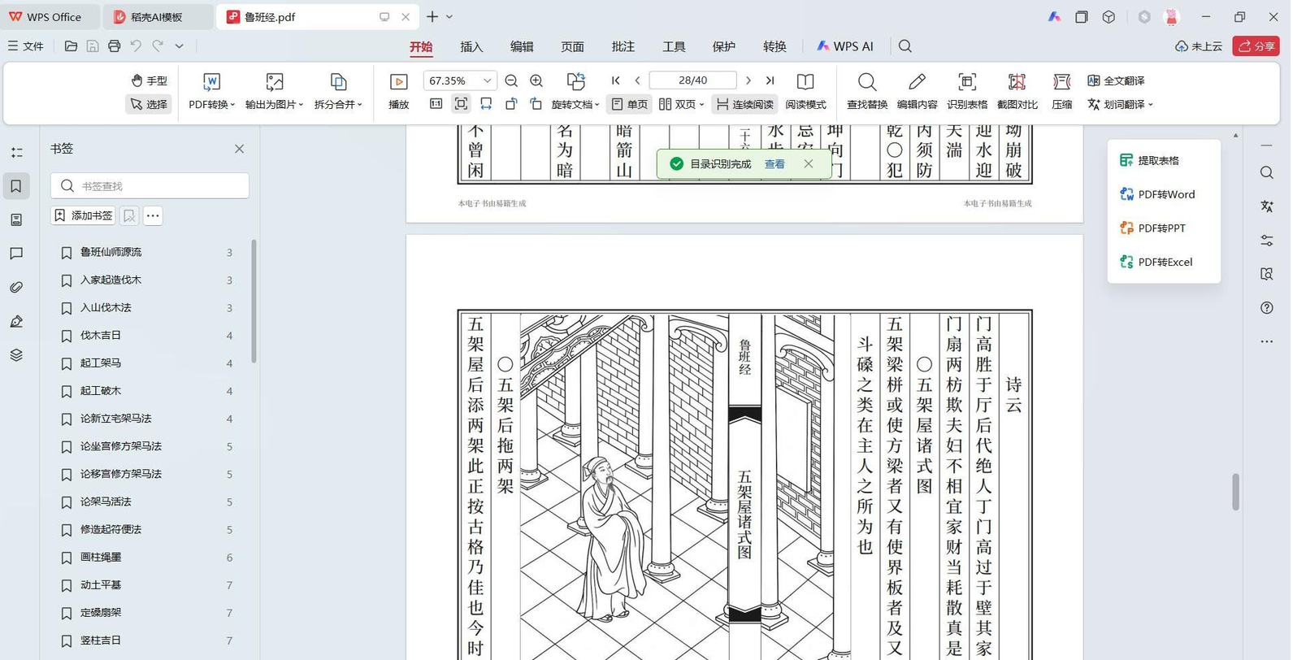
Task: Toggle single page view (单页)
Action: [x=629, y=104]
